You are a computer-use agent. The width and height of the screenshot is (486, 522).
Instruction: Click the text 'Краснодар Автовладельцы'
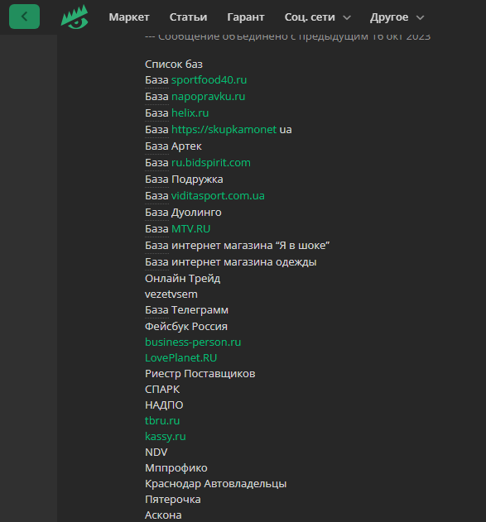pyautogui.click(x=215, y=484)
